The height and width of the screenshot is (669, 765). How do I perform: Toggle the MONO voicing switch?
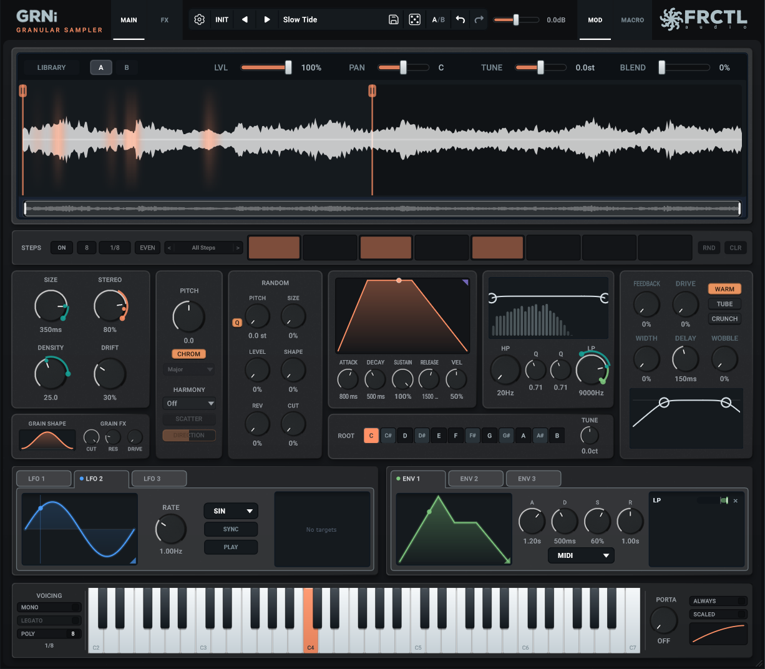pos(49,607)
